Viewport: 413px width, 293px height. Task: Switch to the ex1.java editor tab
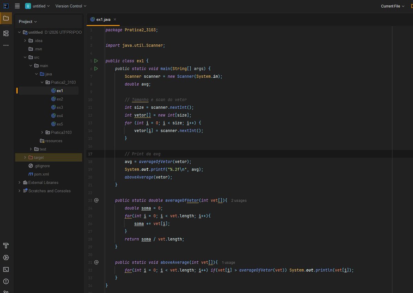[x=103, y=20]
